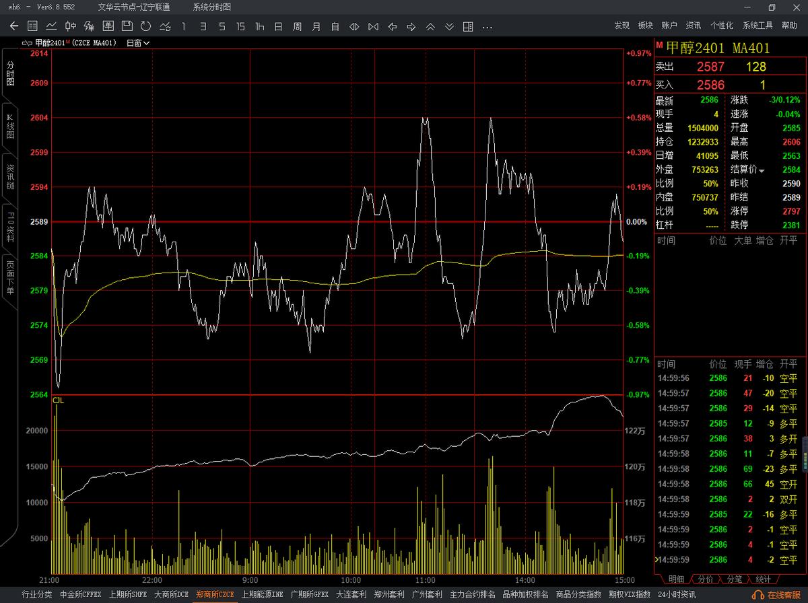This screenshot has width=808, height=603.
Task: Click the save floppy disk icon
Action: tap(127, 26)
